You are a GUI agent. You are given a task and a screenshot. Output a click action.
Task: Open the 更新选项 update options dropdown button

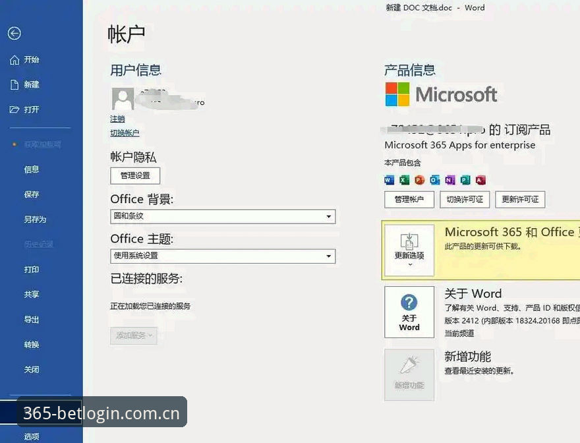click(x=409, y=251)
